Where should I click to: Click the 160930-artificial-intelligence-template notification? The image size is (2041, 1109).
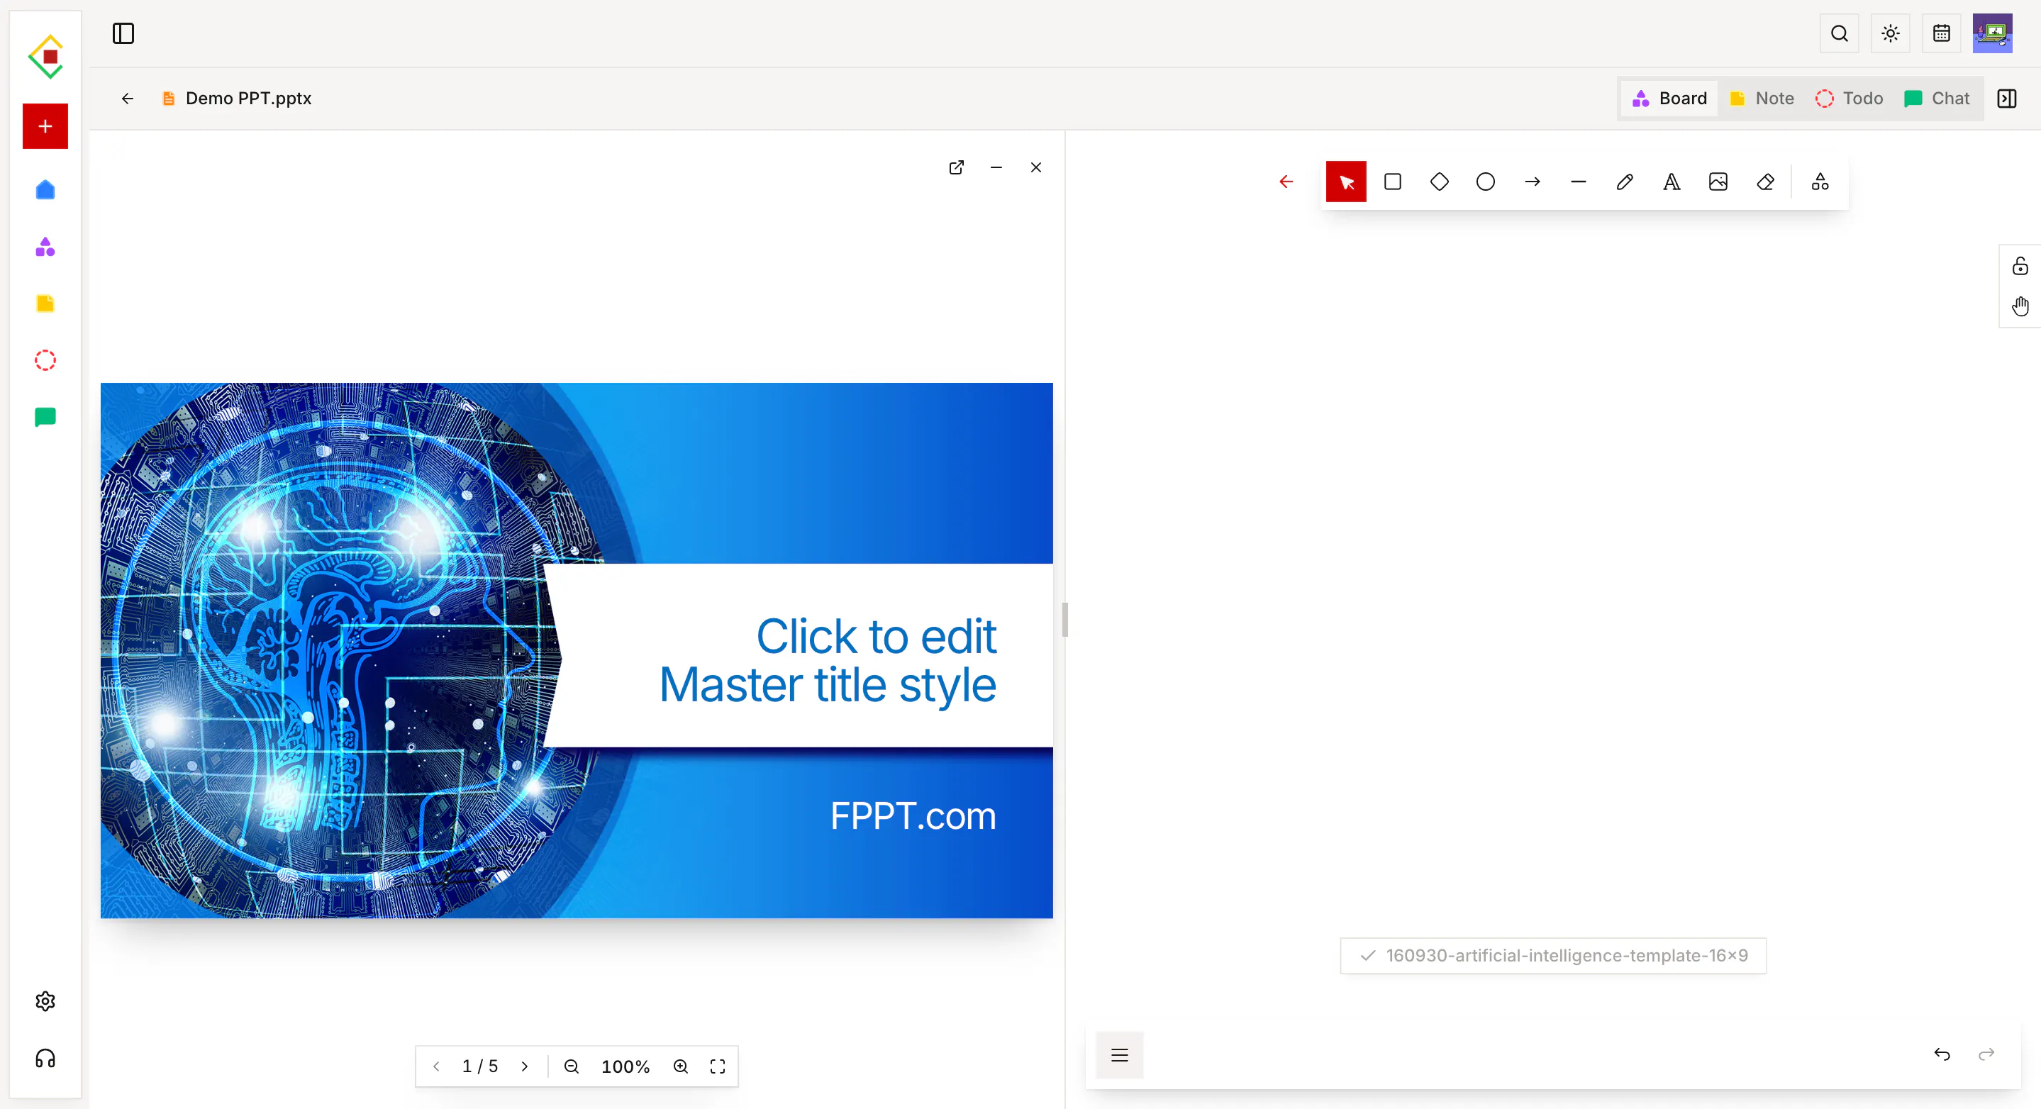[1553, 955]
